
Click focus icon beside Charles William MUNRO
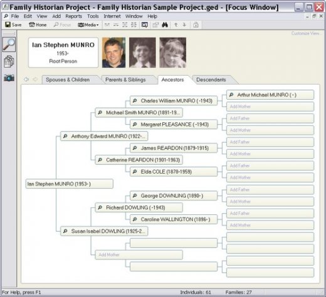tap(135, 101)
